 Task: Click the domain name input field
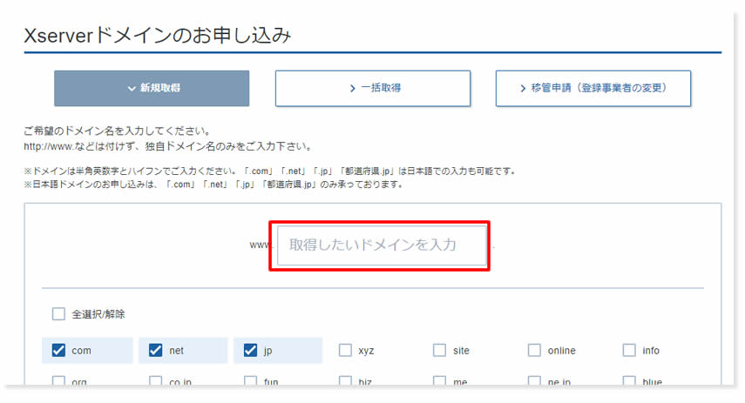point(382,245)
